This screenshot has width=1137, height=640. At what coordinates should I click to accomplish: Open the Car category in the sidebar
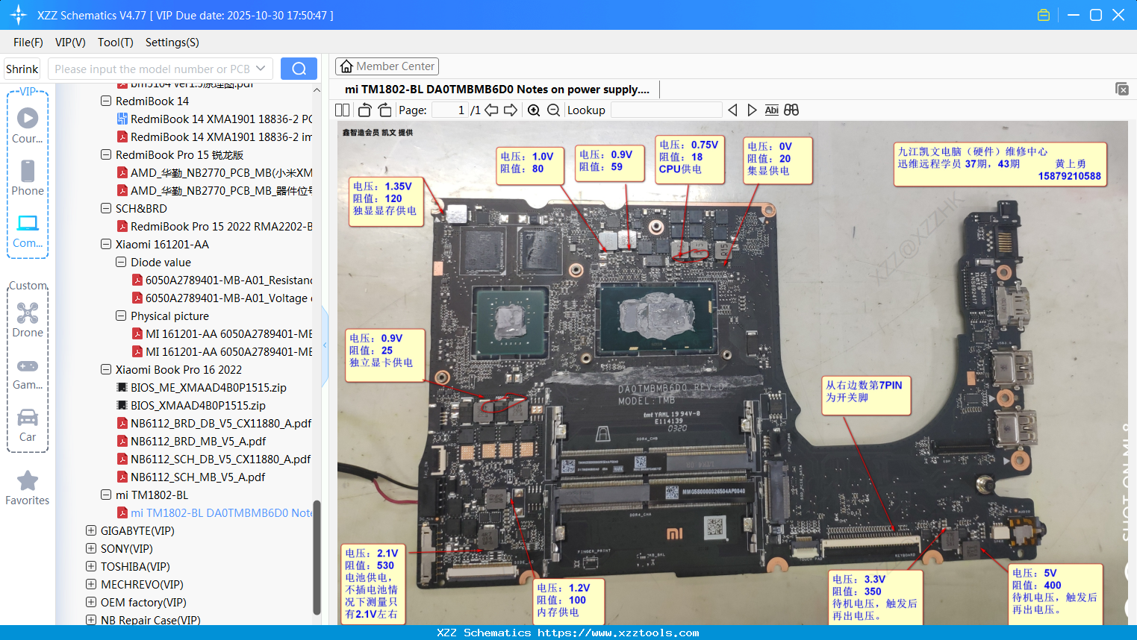28,424
